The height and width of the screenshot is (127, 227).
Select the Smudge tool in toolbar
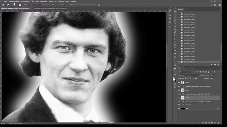click(175, 50)
